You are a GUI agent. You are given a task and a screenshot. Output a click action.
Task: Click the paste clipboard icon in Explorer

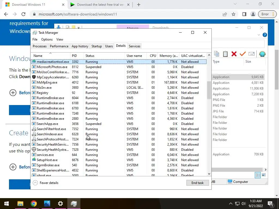click(225, 54)
